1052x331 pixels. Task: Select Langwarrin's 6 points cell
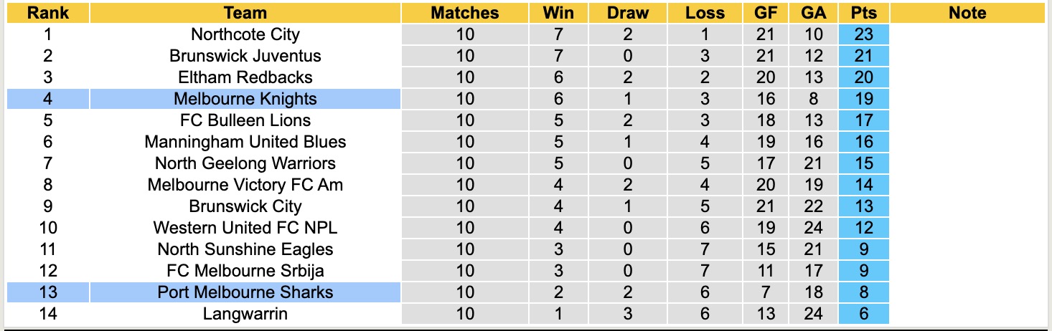pyautogui.click(x=864, y=314)
